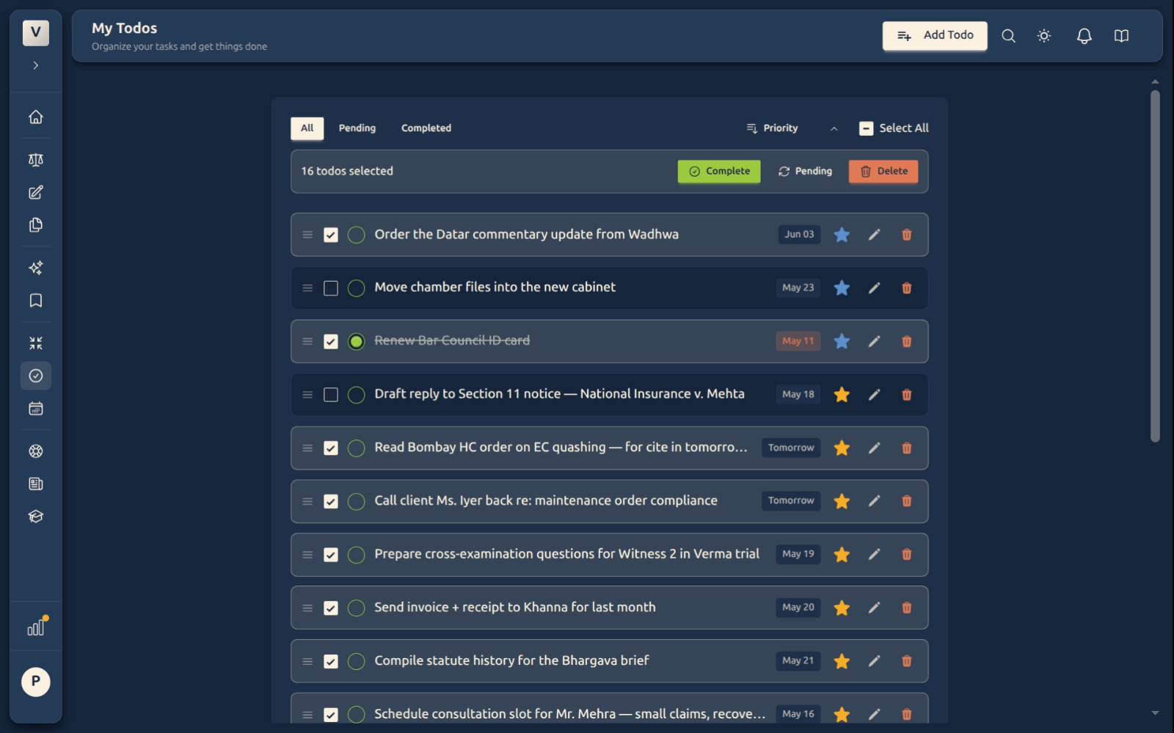
Task: Toggle the light theme sun icon
Action: point(1044,36)
